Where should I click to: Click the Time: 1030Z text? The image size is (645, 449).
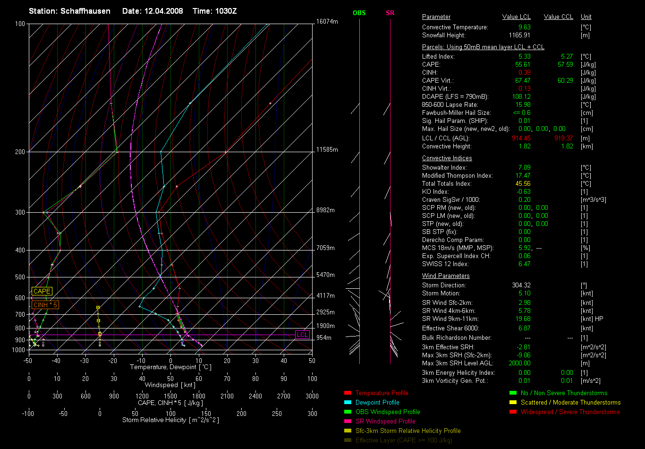click(215, 11)
